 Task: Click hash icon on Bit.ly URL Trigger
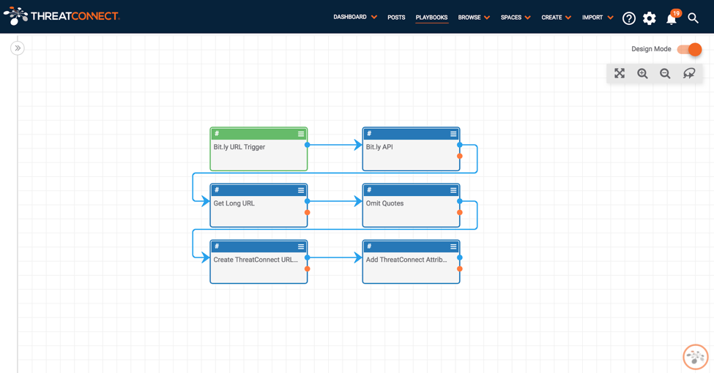(x=217, y=133)
